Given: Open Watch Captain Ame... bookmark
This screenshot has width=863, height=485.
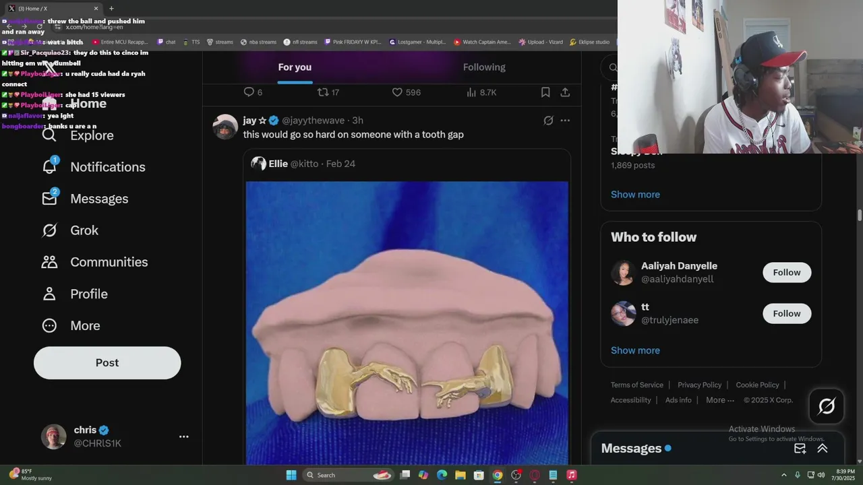Looking at the screenshot, I should (482, 42).
